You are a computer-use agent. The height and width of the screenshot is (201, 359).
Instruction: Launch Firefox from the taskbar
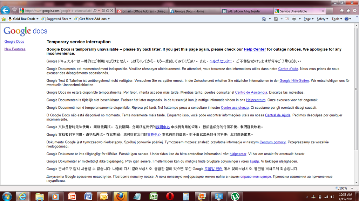(121, 196)
